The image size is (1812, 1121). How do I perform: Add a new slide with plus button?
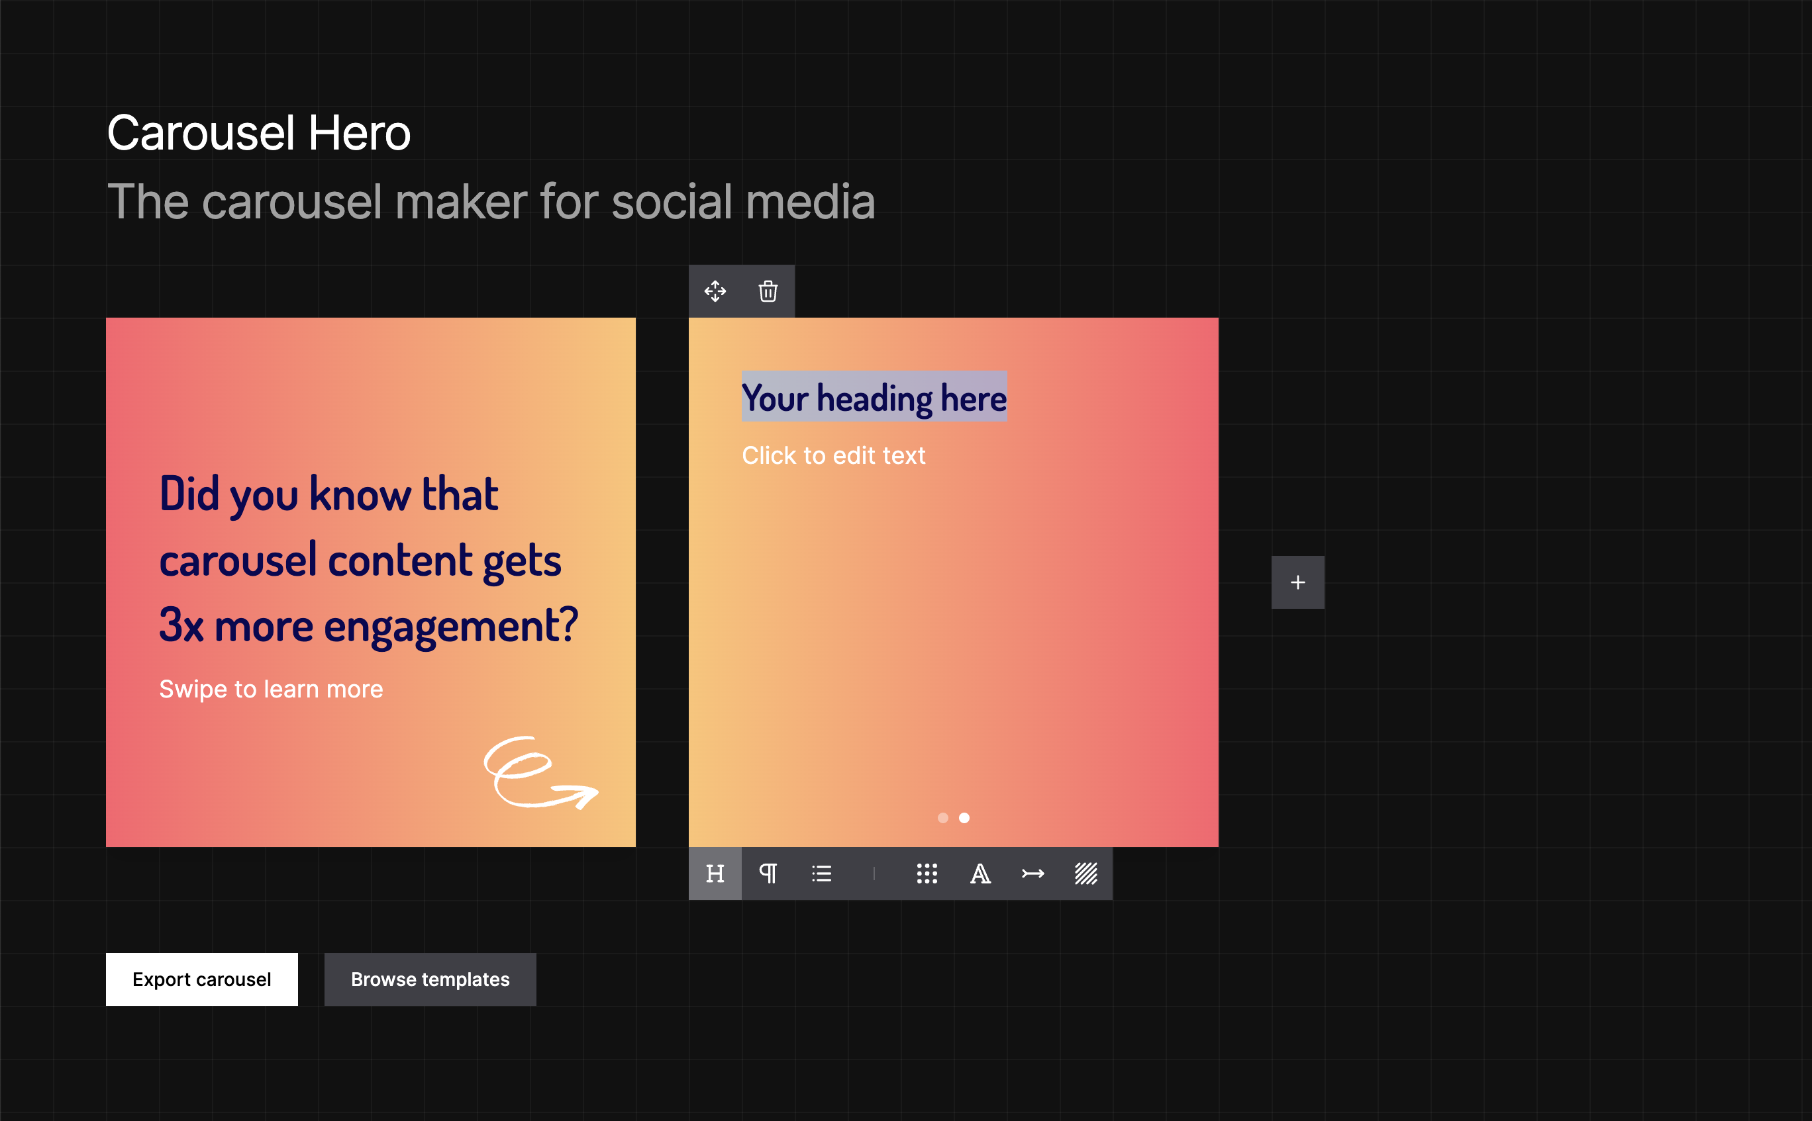pos(1298,582)
